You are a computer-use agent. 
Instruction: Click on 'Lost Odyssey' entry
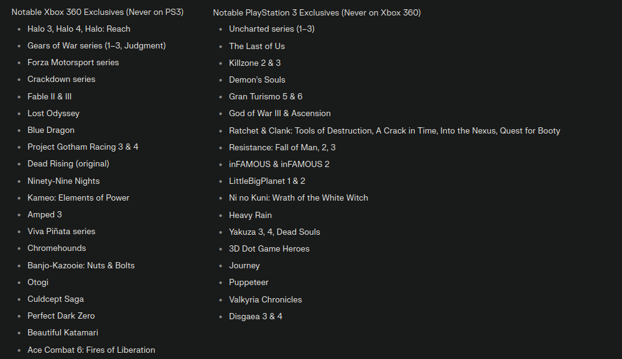click(53, 113)
